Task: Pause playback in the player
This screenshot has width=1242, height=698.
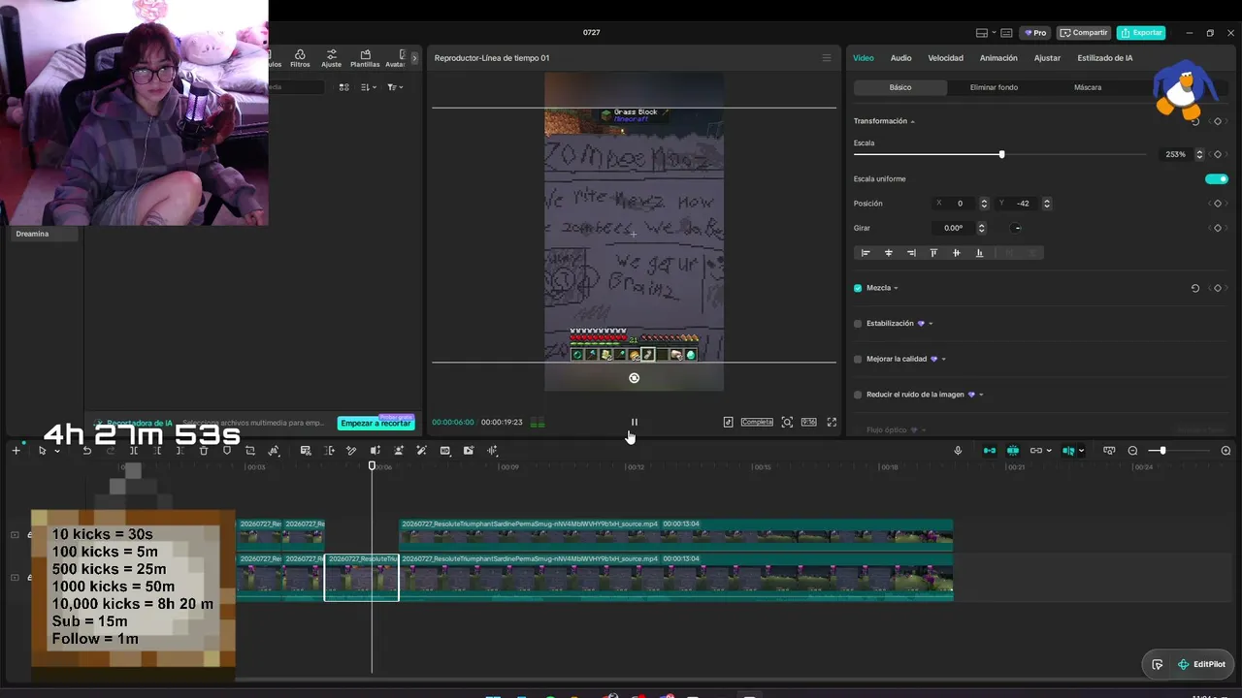Action: pos(634,423)
